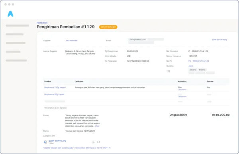Click the Belum Ditagih status badge
The image size is (239, 154).
pyautogui.click(x=108, y=27)
